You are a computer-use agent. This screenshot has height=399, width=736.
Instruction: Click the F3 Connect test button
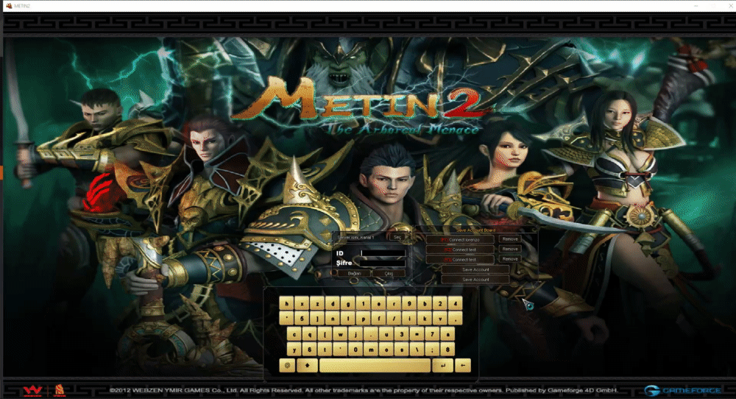click(x=461, y=260)
